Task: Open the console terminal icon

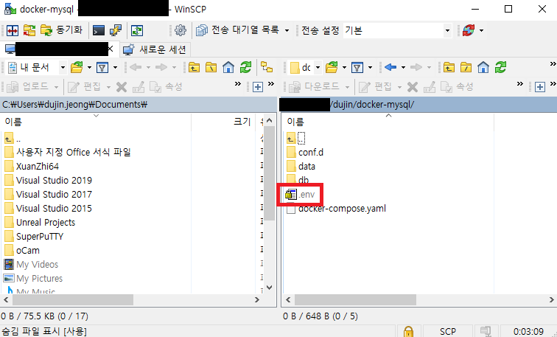Action: tap(99, 30)
